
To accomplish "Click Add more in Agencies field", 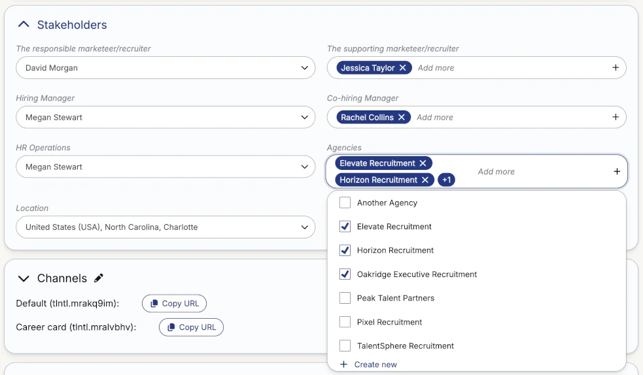I will pyautogui.click(x=496, y=172).
